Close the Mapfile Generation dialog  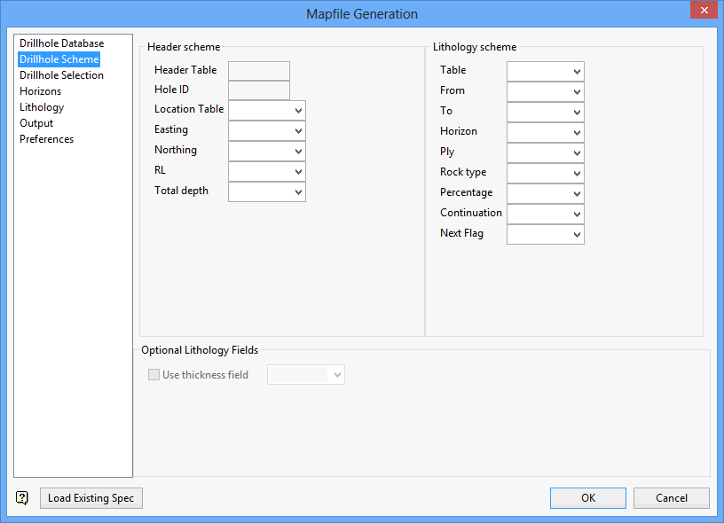click(703, 12)
